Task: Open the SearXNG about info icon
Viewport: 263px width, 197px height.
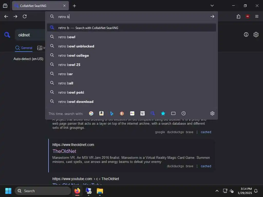Action: click(x=246, y=35)
